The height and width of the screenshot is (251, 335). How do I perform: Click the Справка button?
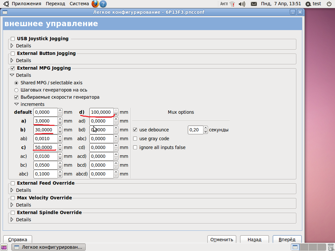click(18, 240)
